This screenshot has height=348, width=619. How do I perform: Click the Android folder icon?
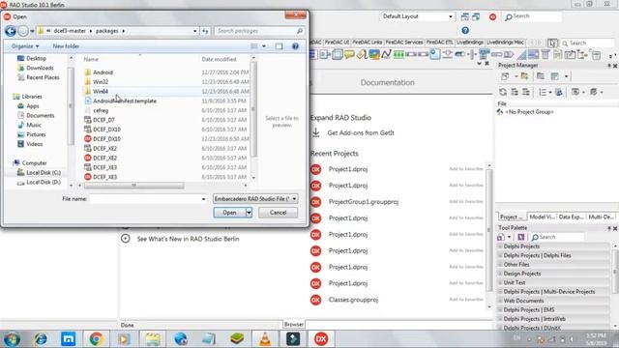88,72
